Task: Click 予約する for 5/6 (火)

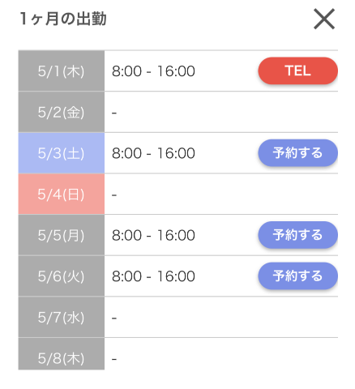Action: coord(297,276)
